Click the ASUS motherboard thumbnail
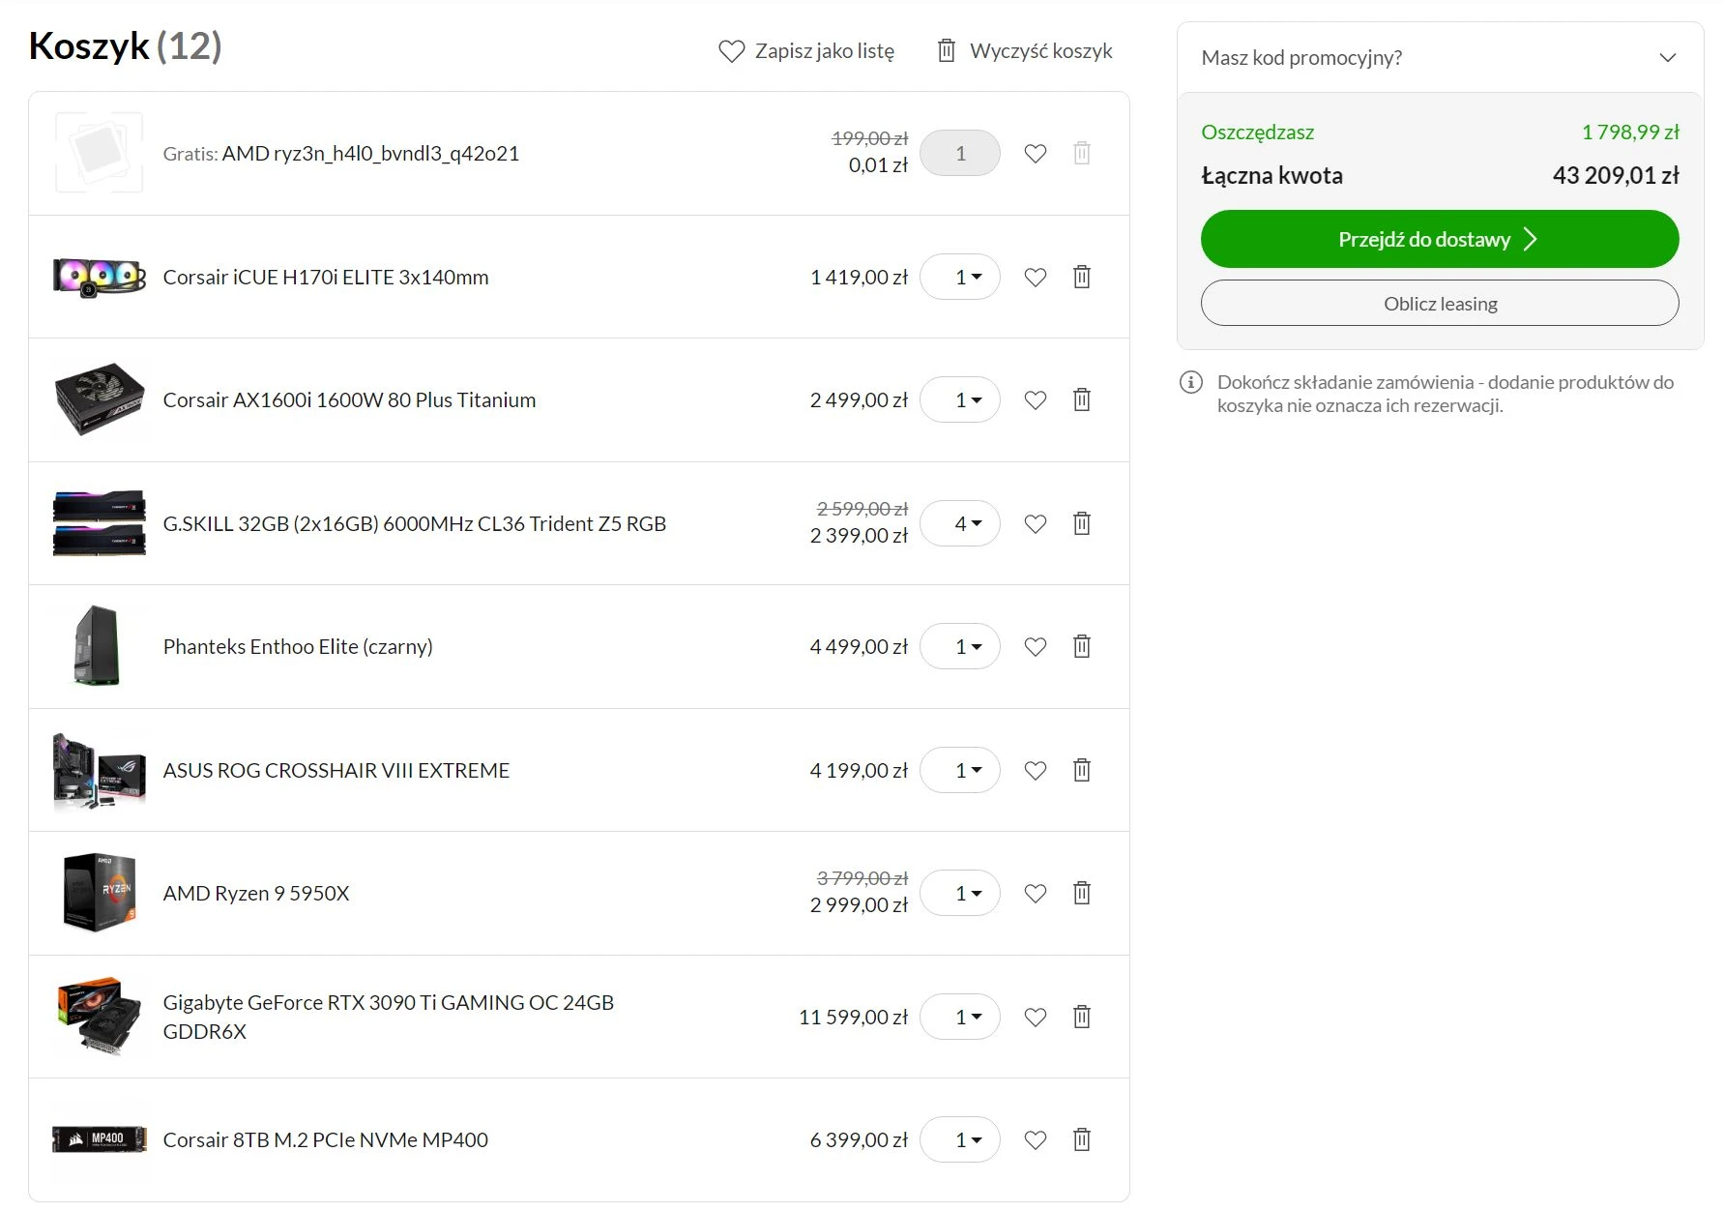Screen dimensions: 1724x1211 (x=100, y=770)
